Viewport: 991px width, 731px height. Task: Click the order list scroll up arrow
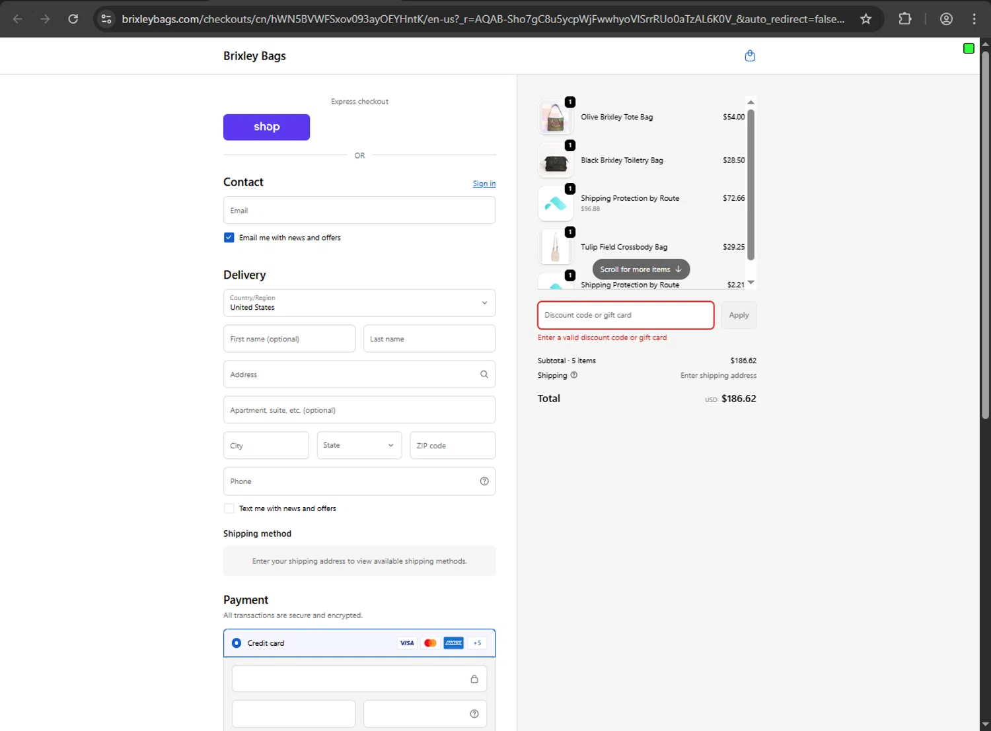click(x=751, y=102)
